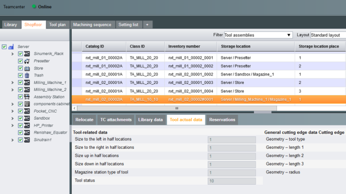Click the green Online status indicator

coord(34,6)
